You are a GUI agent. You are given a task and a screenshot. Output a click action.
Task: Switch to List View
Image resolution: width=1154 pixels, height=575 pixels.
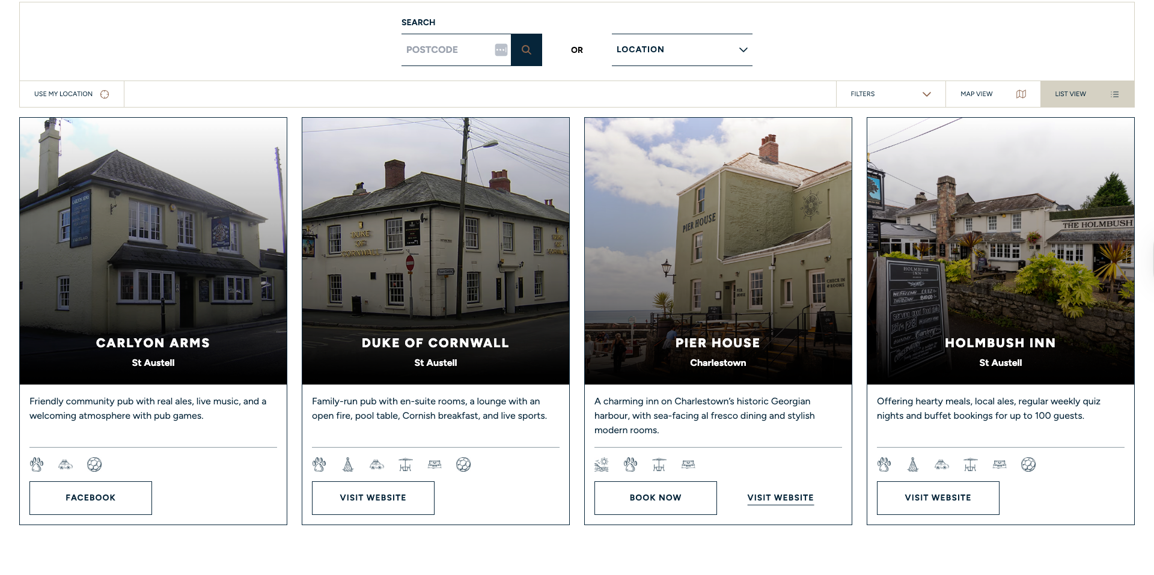pos(1087,94)
